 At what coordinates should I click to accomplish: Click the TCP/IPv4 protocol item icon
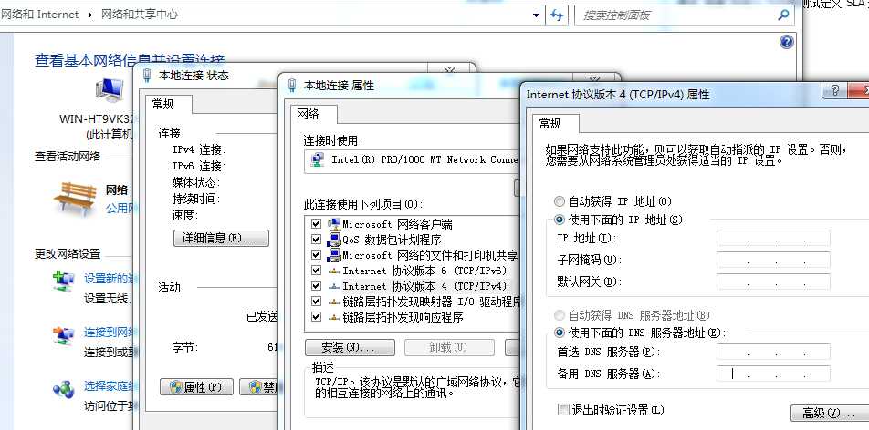coord(334,287)
